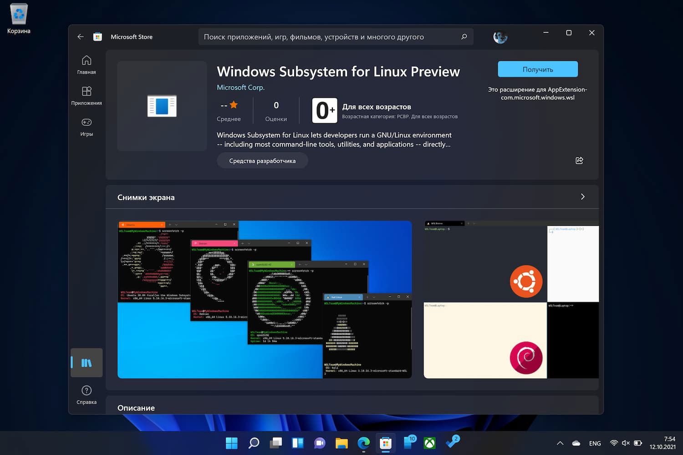Click the Wi-Fi network tray icon
This screenshot has height=455, width=683.
tap(614, 443)
